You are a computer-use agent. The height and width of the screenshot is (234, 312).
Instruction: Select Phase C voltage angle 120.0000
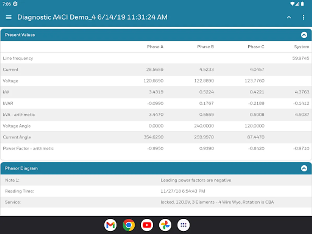click(x=254, y=126)
